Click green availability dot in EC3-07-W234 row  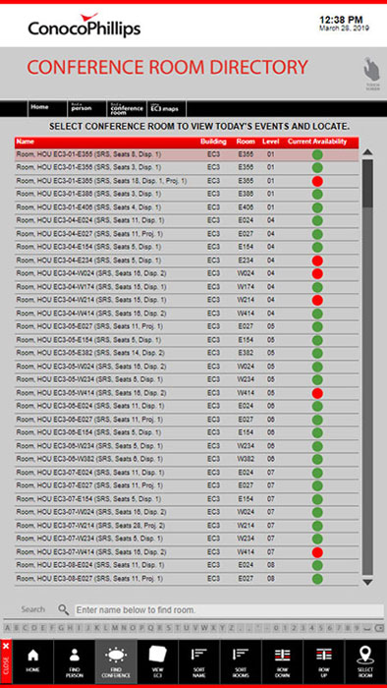(x=317, y=539)
